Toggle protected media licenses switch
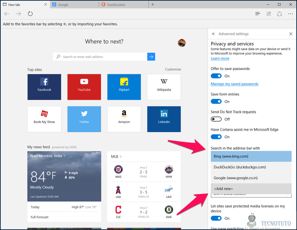 (x=216, y=218)
